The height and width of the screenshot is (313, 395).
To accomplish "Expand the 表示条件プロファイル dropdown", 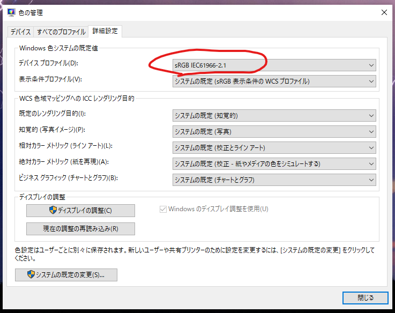I will point(274,81).
